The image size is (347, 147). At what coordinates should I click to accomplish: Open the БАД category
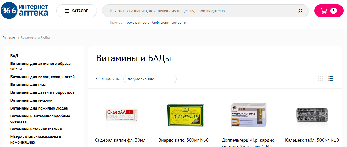pyautogui.click(x=14, y=56)
